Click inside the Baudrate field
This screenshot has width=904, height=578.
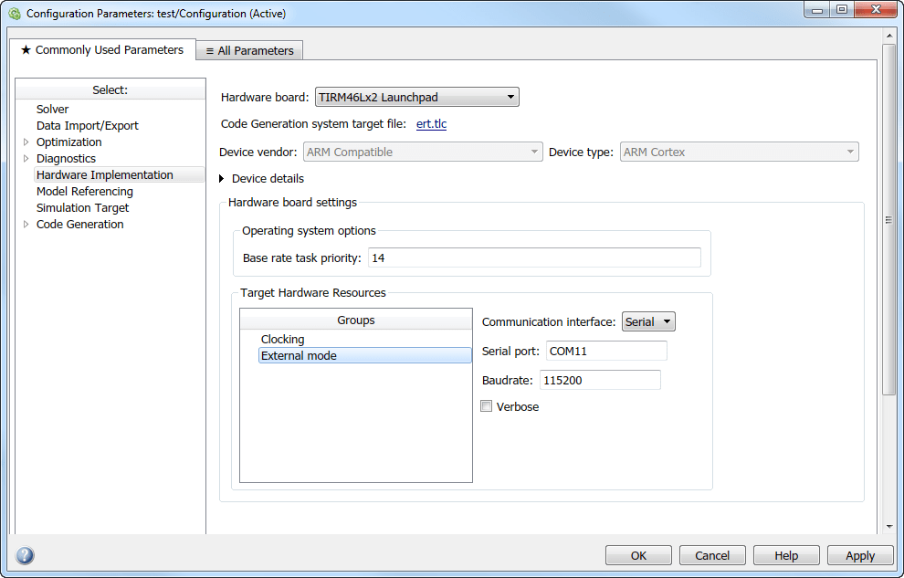599,379
